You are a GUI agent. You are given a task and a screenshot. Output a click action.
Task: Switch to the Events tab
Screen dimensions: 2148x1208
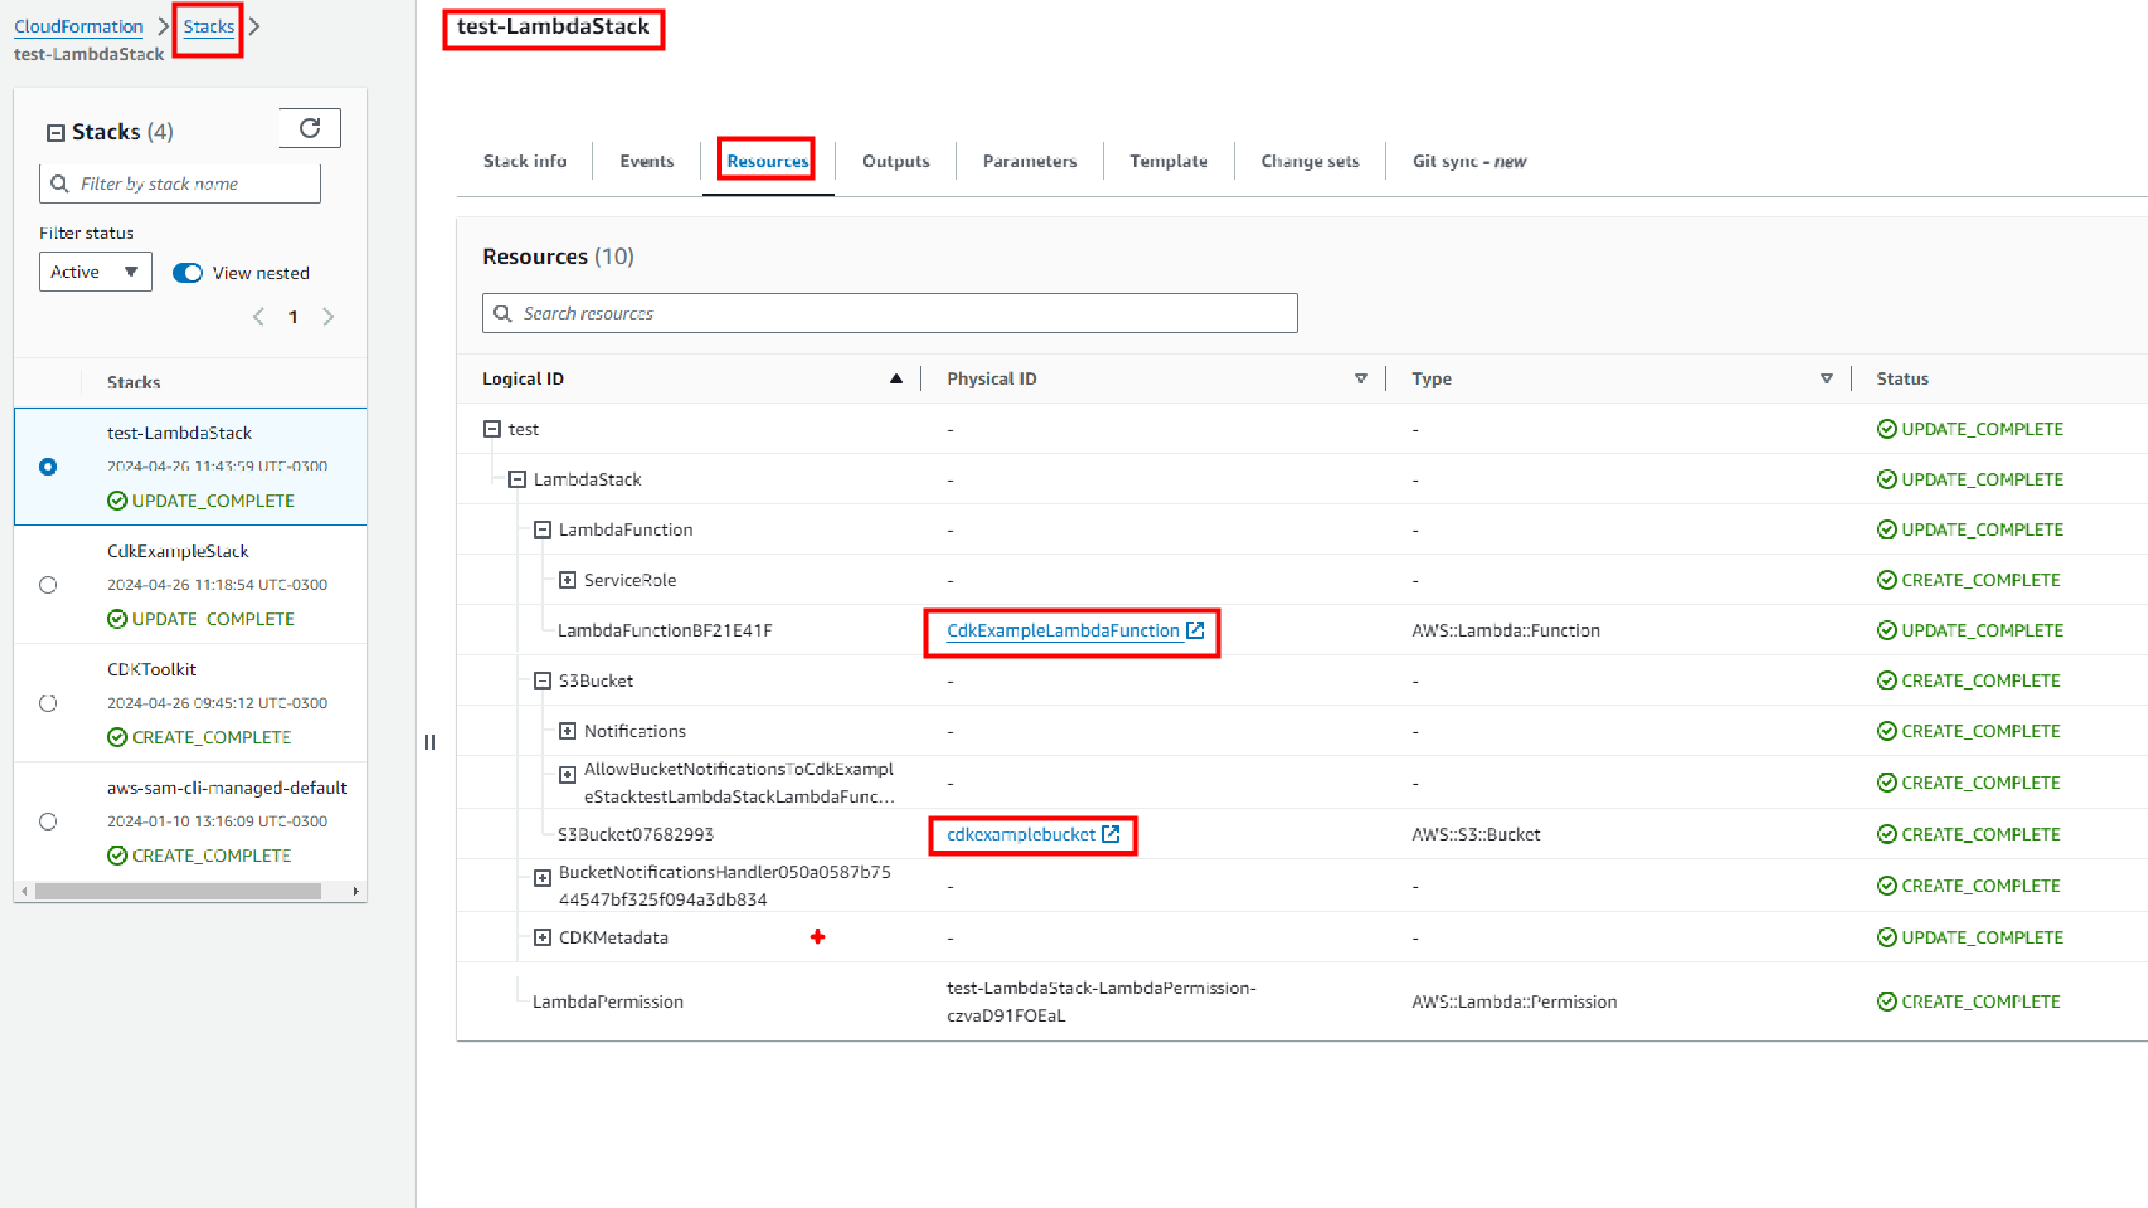(x=646, y=161)
